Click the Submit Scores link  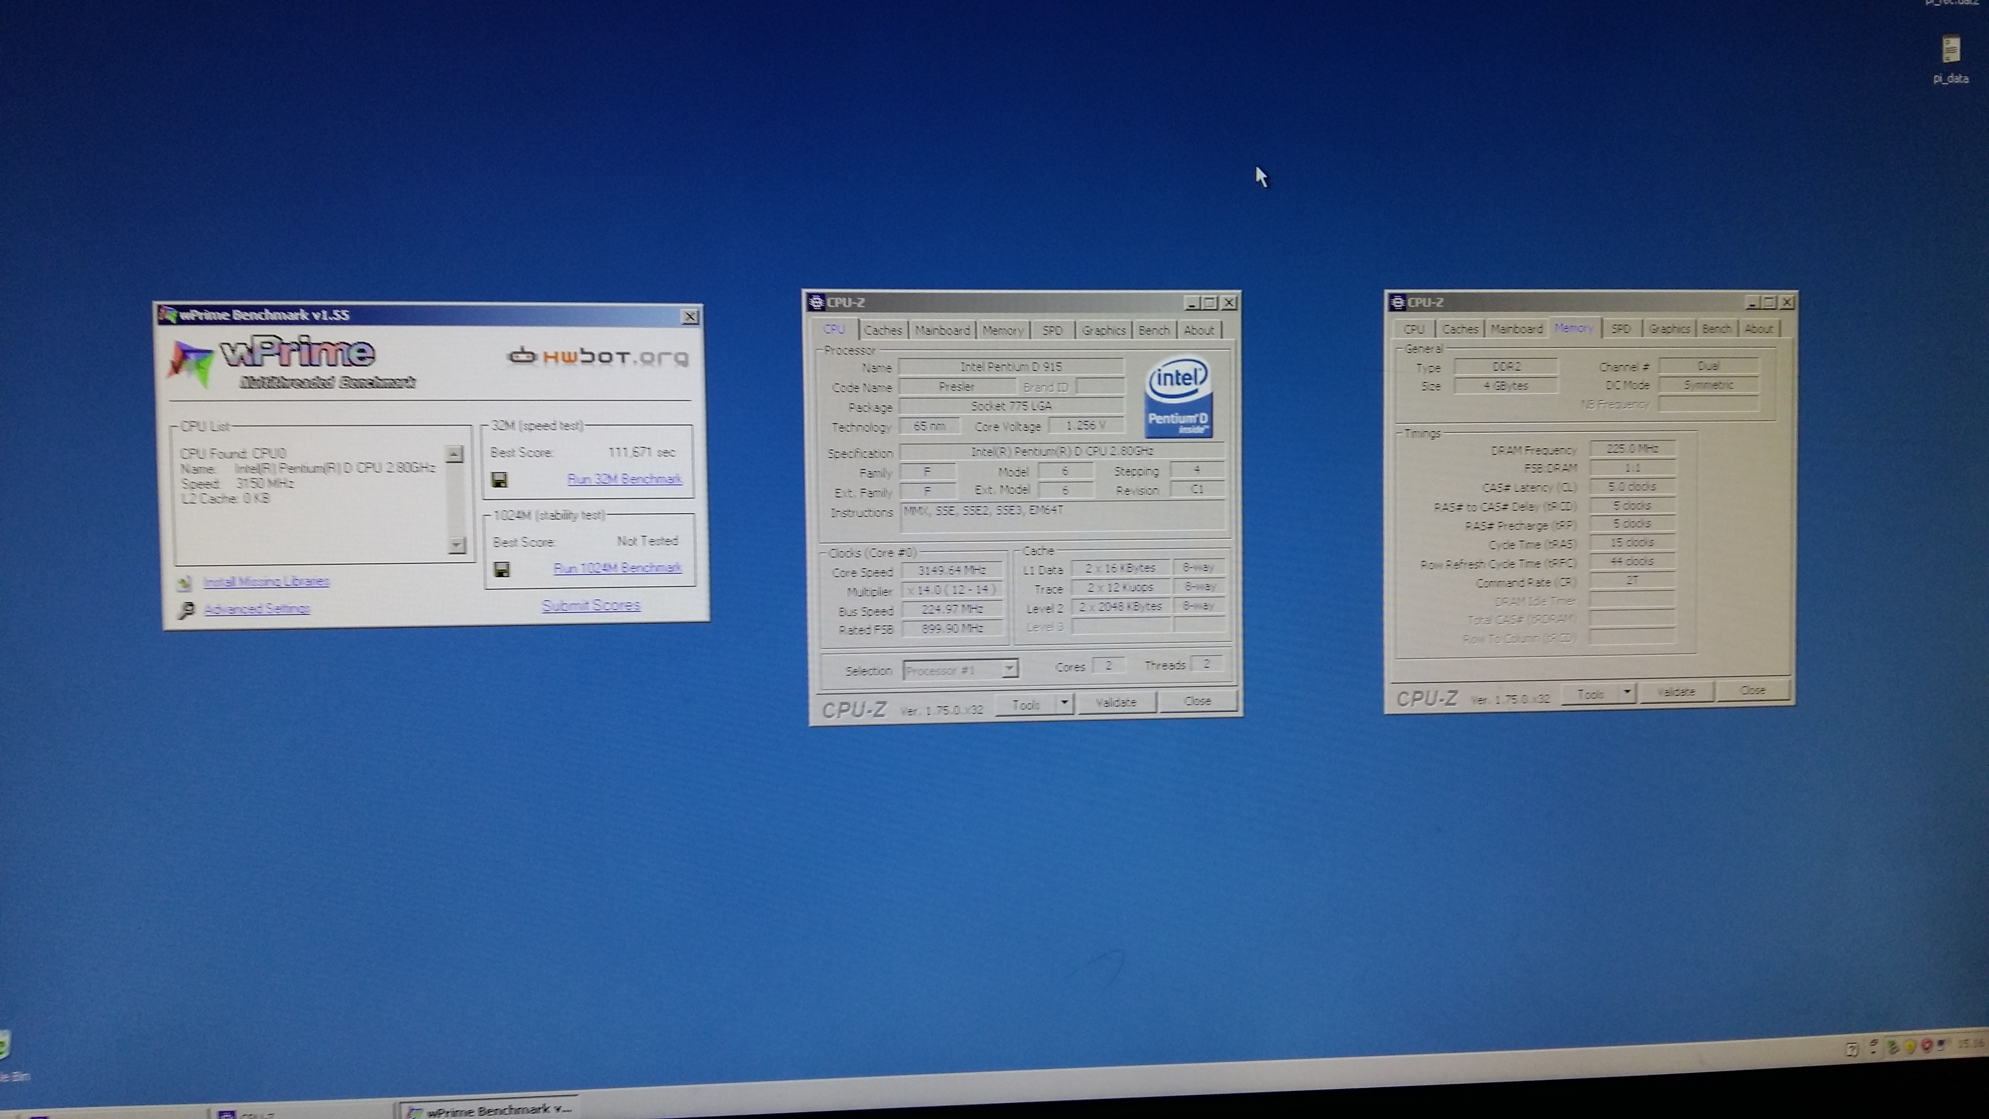[591, 605]
